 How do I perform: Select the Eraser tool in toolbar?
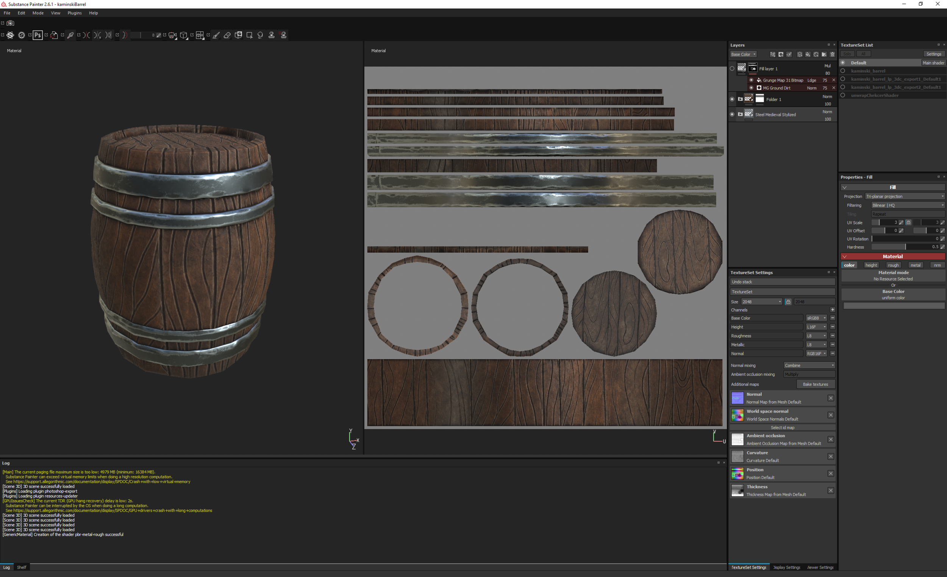tap(227, 35)
